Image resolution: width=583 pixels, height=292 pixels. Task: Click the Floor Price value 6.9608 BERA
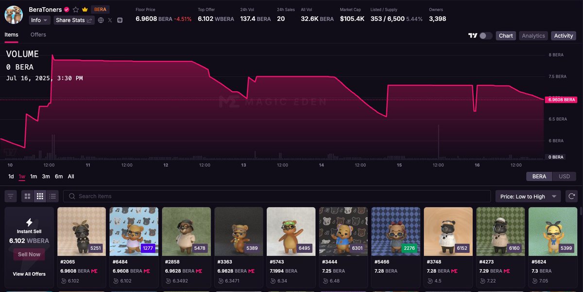pyautogui.click(x=154, y=19)
